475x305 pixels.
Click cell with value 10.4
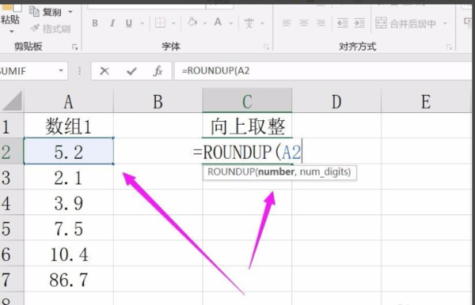coord(68,254)
